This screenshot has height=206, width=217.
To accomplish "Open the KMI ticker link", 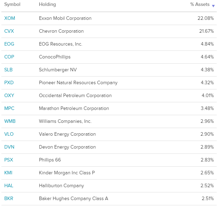I will point(8,173).
